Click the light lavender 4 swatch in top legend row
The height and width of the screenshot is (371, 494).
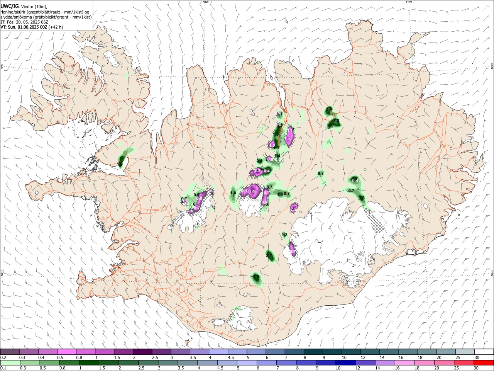(218, 352)
